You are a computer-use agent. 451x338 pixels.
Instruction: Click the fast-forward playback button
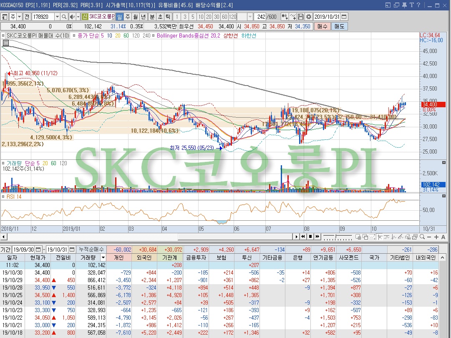317,237
